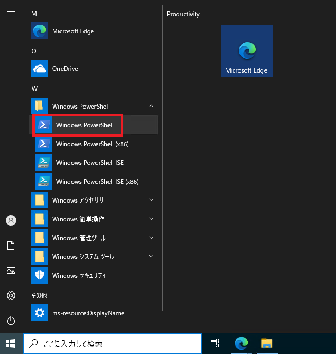
Task: Click the Windows PowerShell folder icon
Action: (x=40, y=106)
